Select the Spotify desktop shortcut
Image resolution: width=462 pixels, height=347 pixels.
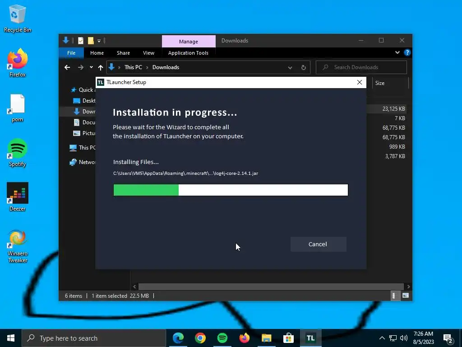tap(18, 153)
